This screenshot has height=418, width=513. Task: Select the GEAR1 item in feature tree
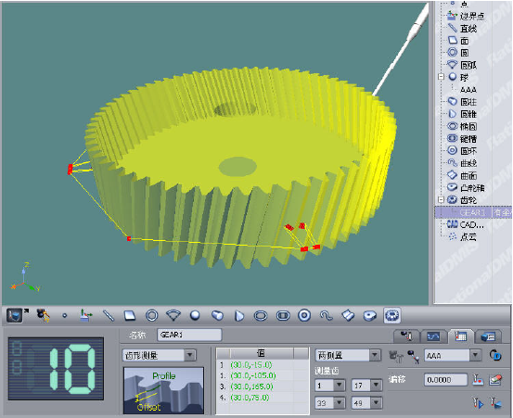tap(473, 212)
